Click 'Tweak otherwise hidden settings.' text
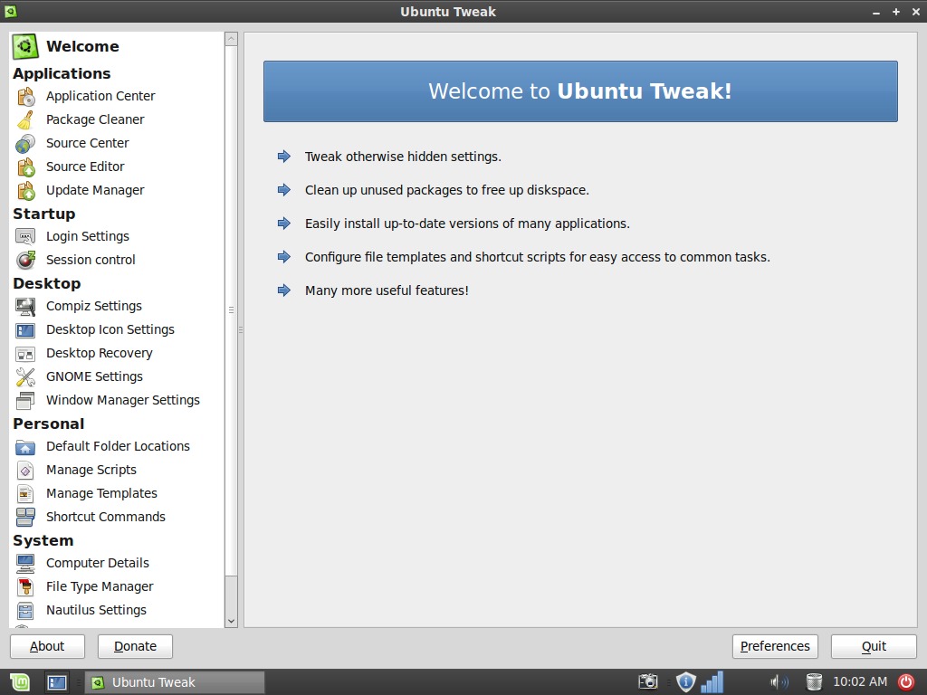The image size is (927, 695). pyautogui.click(x=403, y=157)
